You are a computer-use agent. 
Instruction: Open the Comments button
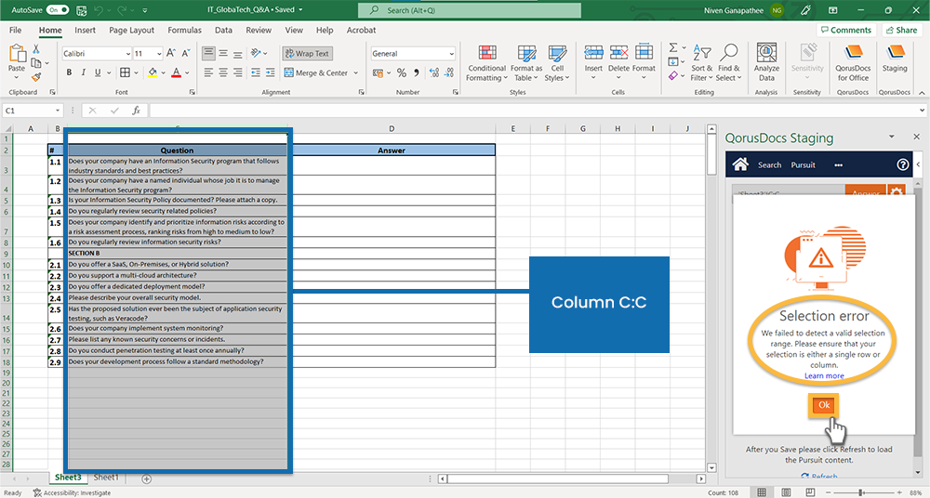[845, 30]
